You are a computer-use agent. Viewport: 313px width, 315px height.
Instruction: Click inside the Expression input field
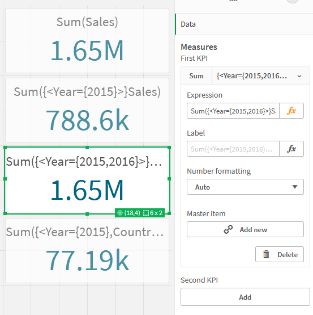point(233,111)
